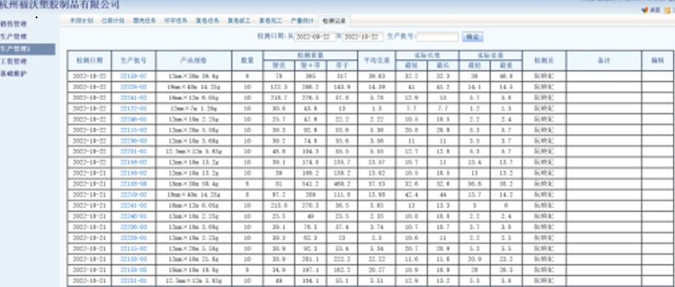Click the 检测员 column header
Viewport: 675px width, 287px height.
pos(544,60)
